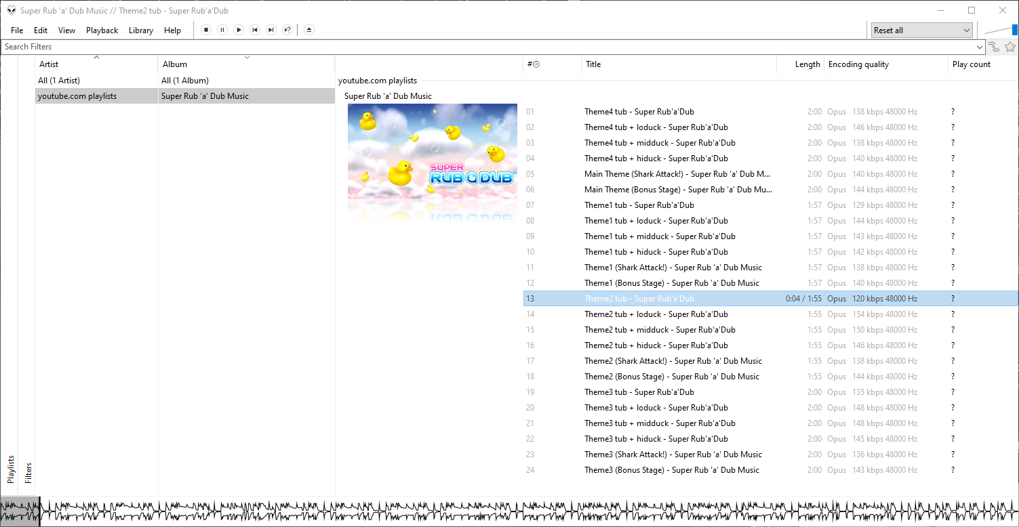Skip to the previous track

pos(254,30)
